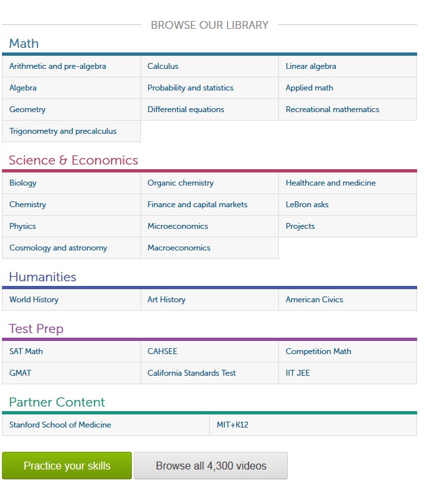Click the LeBron asks link
425x499 pixels.
click(307, 205)
